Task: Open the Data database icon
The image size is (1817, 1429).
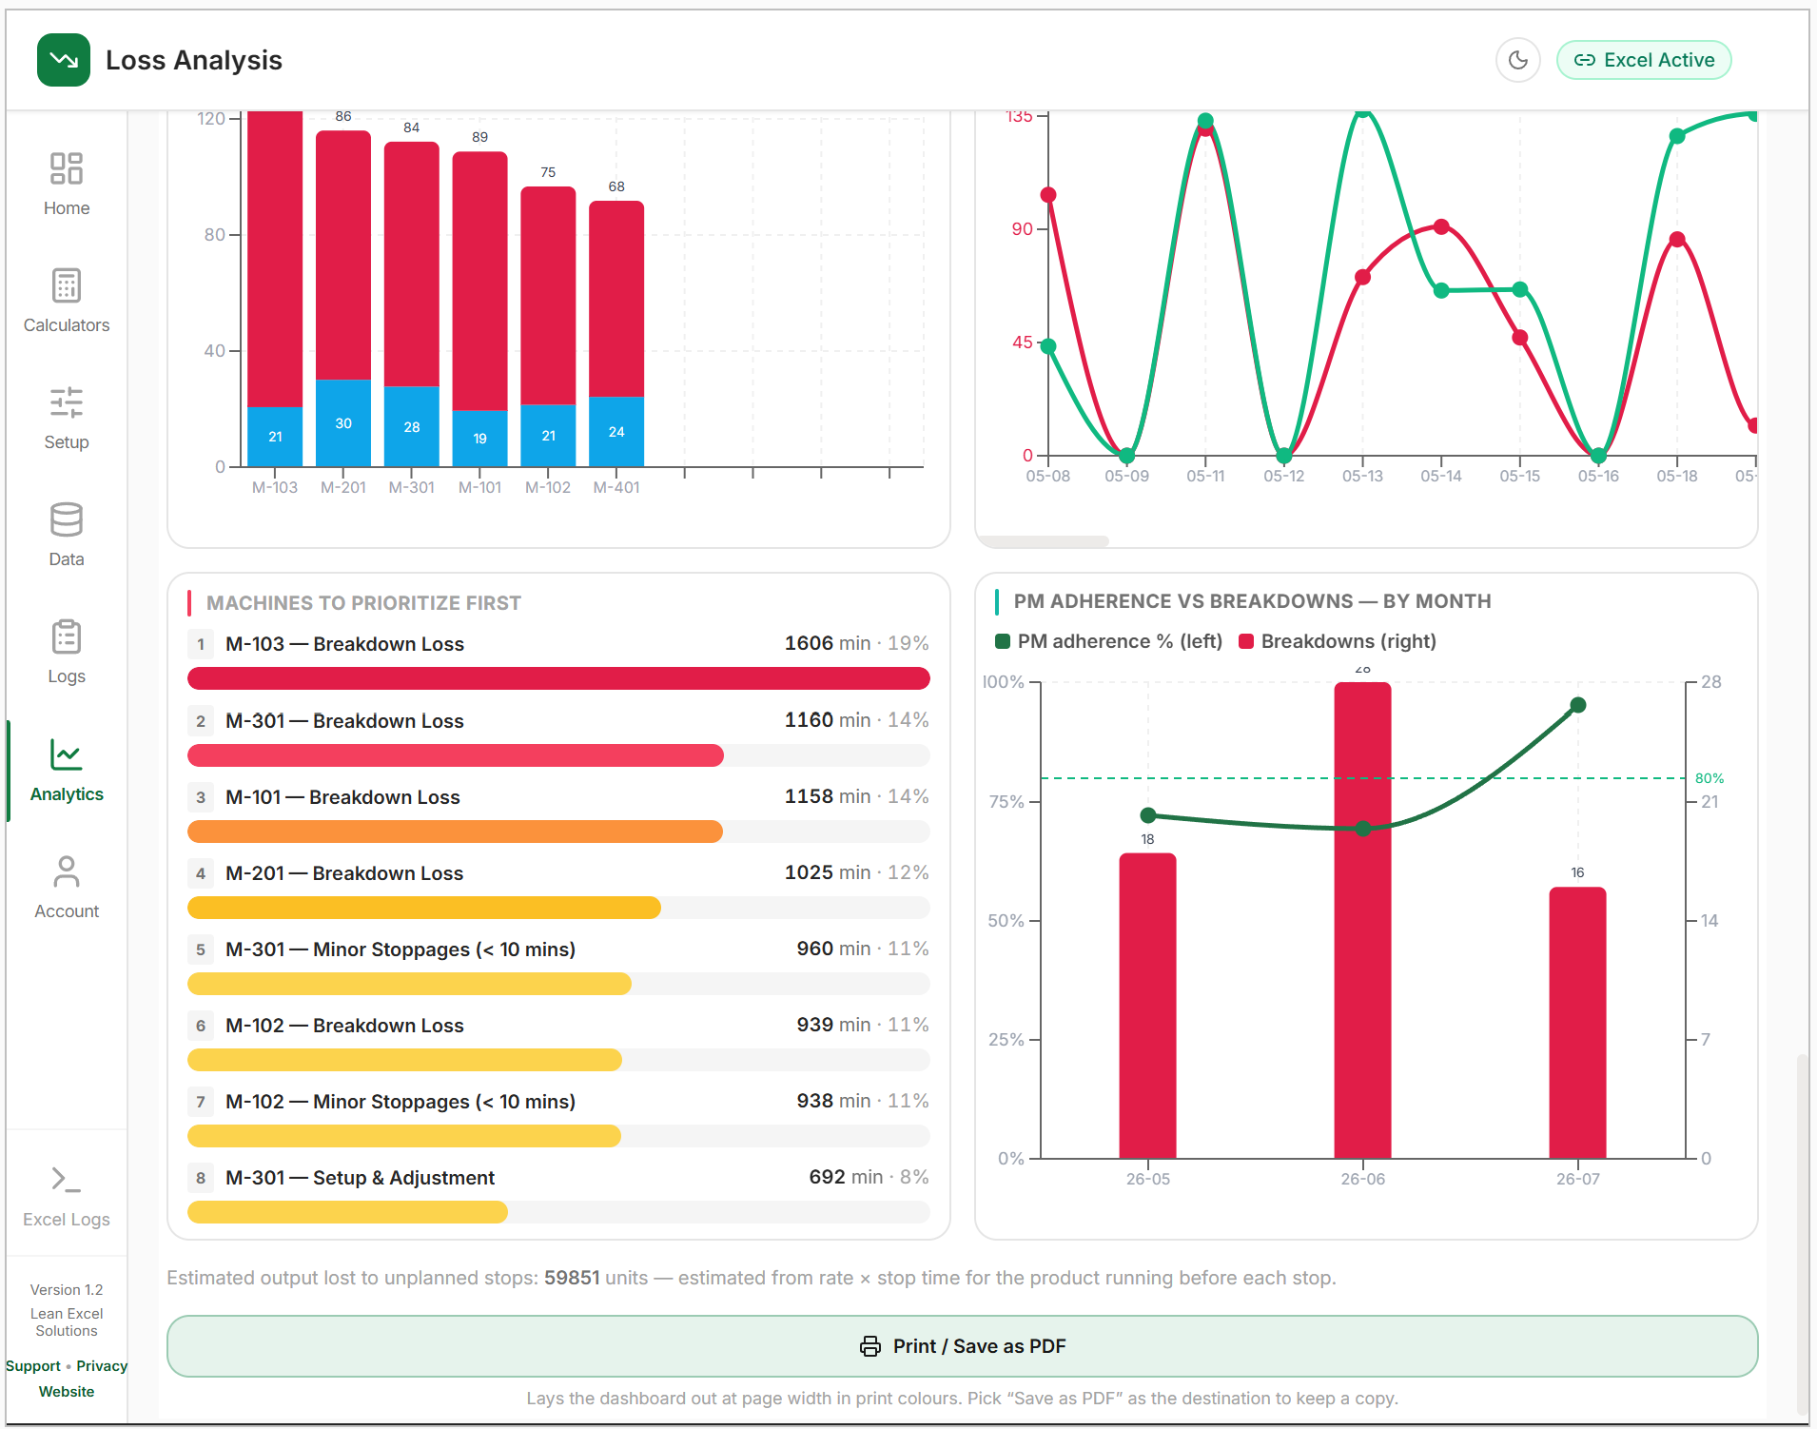Action: coord(67,519)
